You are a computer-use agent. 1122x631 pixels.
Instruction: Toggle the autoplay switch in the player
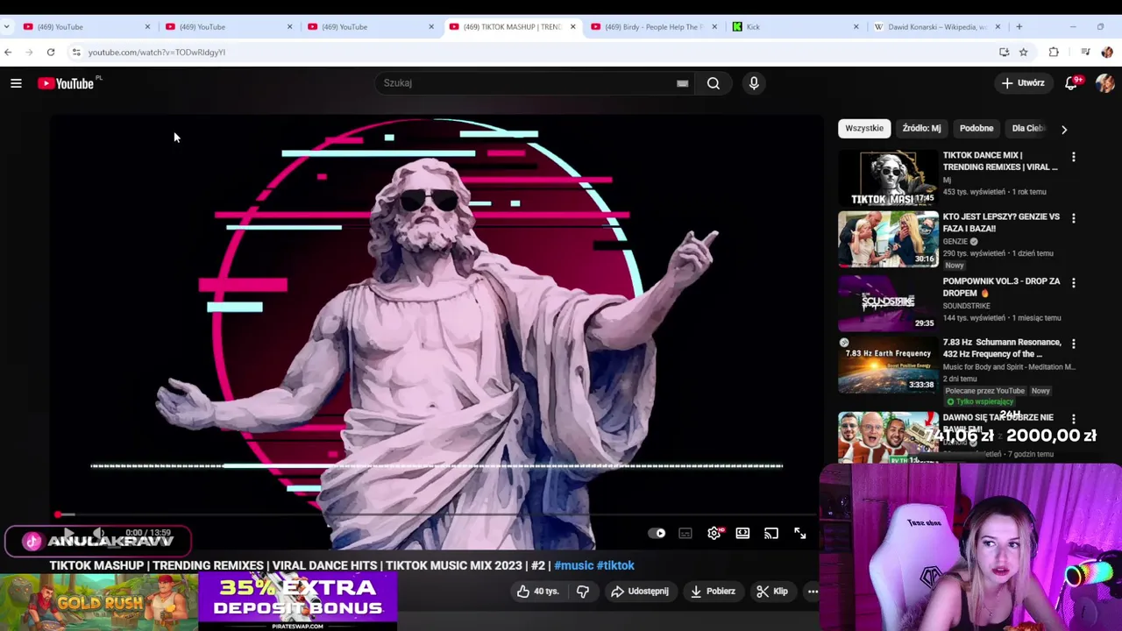(x=657, y=533)
